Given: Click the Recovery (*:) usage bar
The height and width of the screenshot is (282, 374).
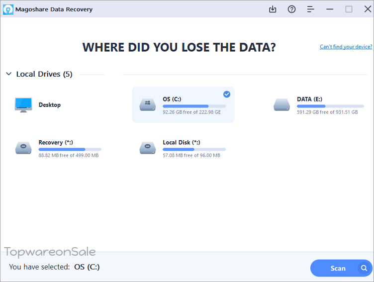Looking at the screenshot, I should (x=70, y=149).
